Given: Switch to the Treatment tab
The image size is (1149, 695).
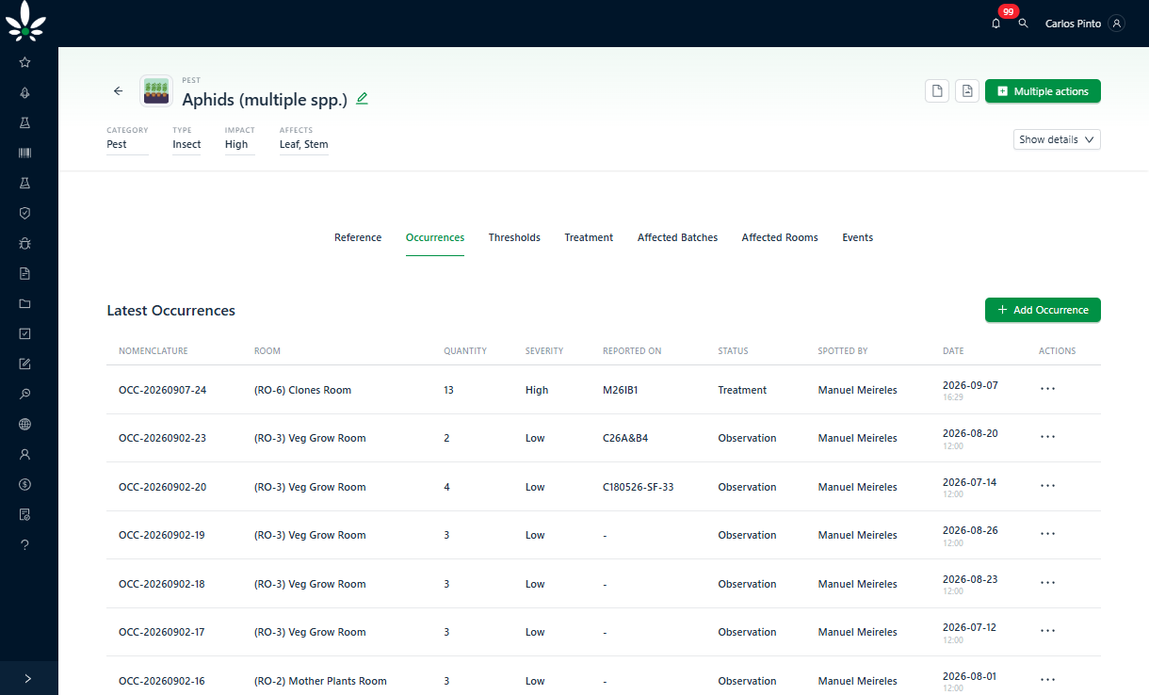Looking at the screenshot, I should coord(589,237).
